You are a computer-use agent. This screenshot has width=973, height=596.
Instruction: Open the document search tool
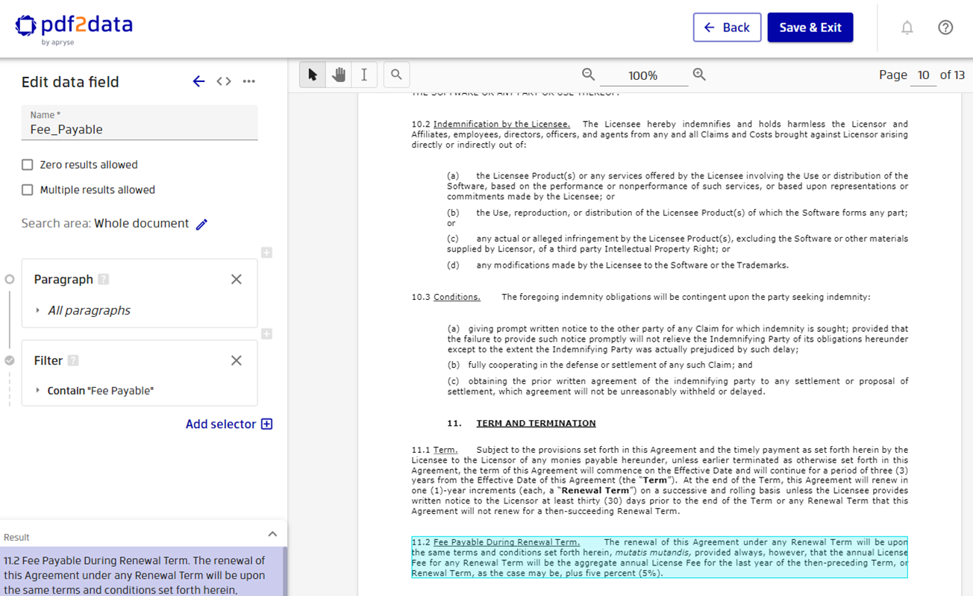coord(395,74)
